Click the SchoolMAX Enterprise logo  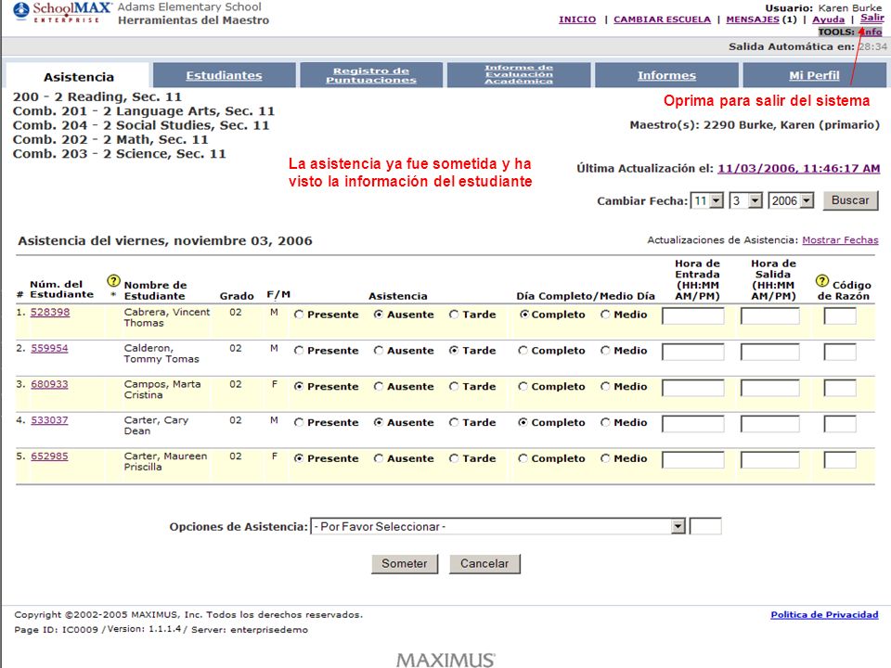[x=61, y=11]
